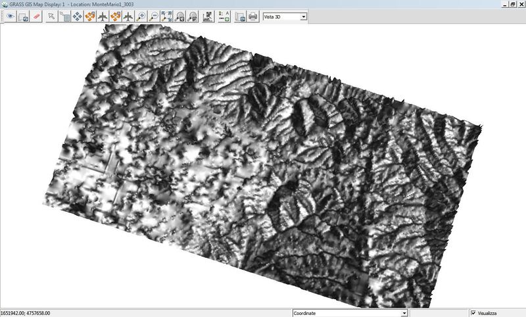Open the Vista 3D view mode dropdown
Screen dimensions: 526x317
[x=304, y=16]
